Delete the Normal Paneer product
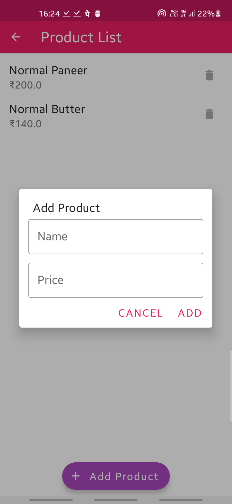232x504 pixels. coord(209,75)
